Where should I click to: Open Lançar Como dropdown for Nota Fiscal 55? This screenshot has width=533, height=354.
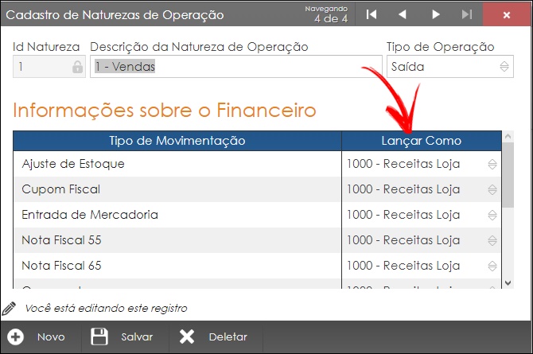coord(492,241)
